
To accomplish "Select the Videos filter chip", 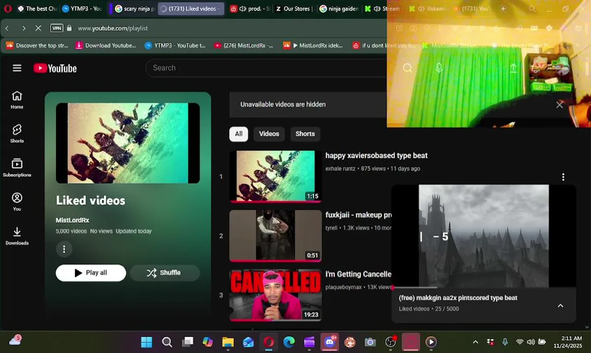I will tap(269, 134).
